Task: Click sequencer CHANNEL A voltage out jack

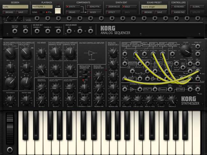Action: tap(37, 31)
